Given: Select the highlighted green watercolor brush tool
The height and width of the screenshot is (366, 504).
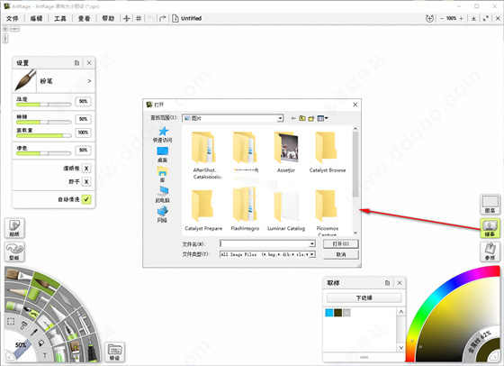Looking at the screenshot, I should 45,283.
